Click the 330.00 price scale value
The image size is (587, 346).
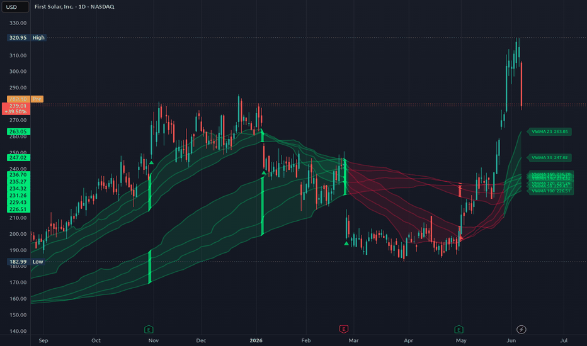point(18,23)
